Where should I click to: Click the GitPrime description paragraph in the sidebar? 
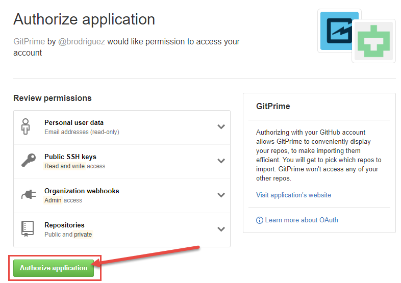319,155
